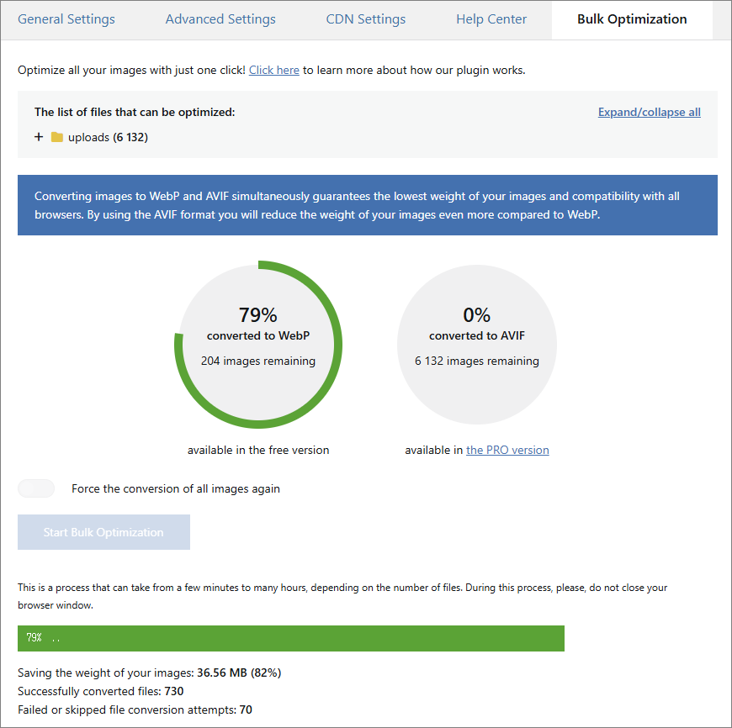Follow the 'Click here' plugin info link
732x728 pixels.
coord(273,71)
